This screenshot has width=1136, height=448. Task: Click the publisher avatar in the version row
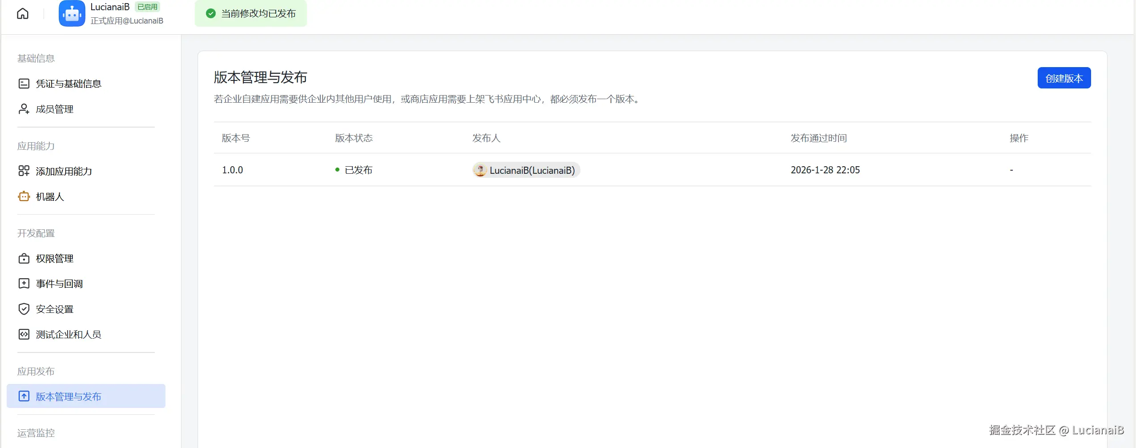(480, 170)
